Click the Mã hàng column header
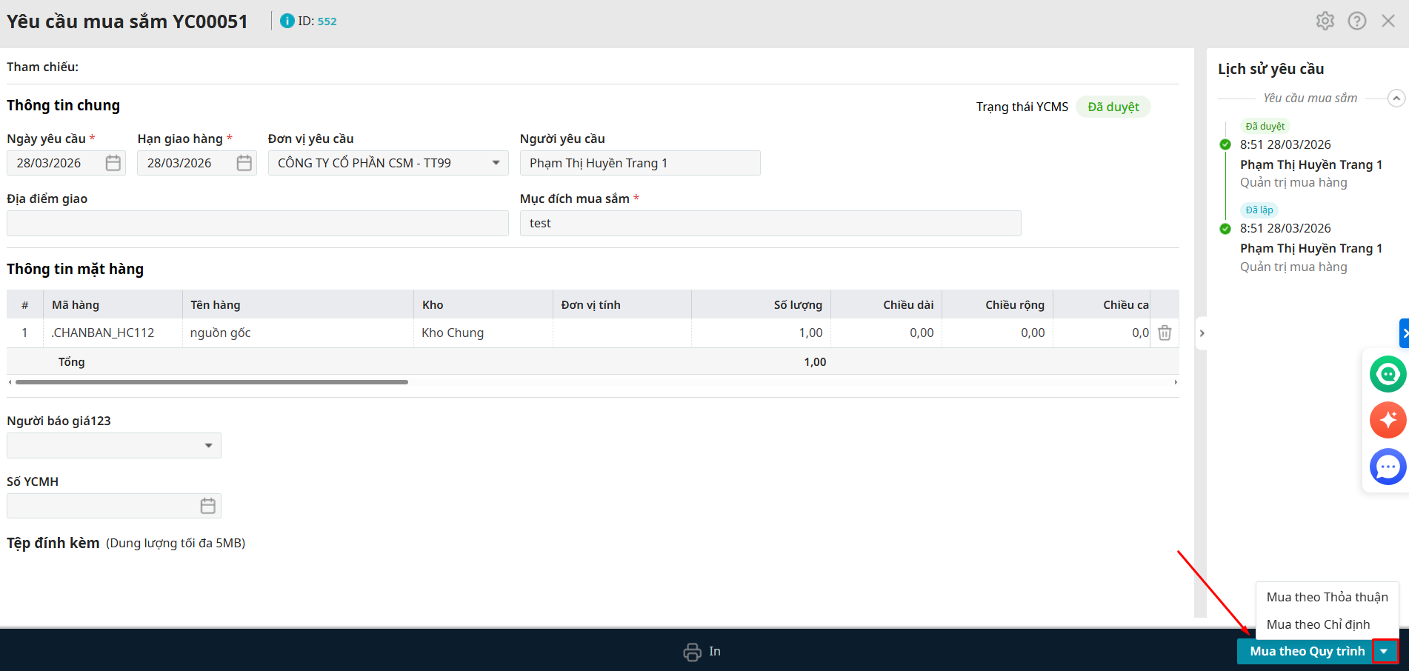The image size is (1409, 671). [113, 304]
